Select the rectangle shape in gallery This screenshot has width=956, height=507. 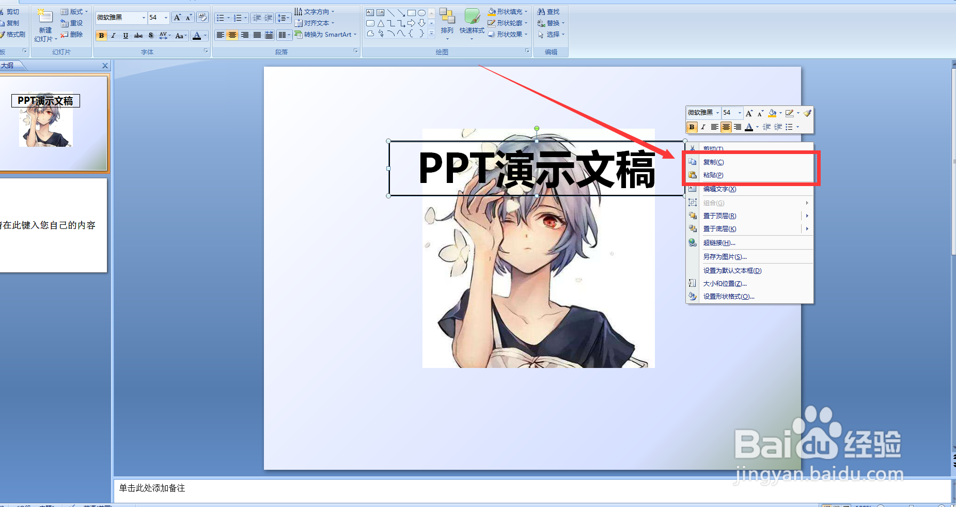coord(411,13)
